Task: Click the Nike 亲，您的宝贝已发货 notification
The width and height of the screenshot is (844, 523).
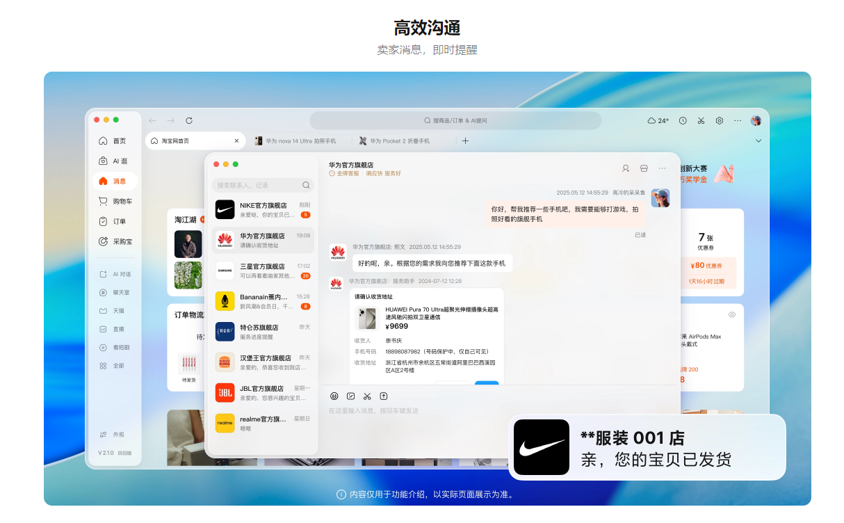Action: tap(647, 447)
